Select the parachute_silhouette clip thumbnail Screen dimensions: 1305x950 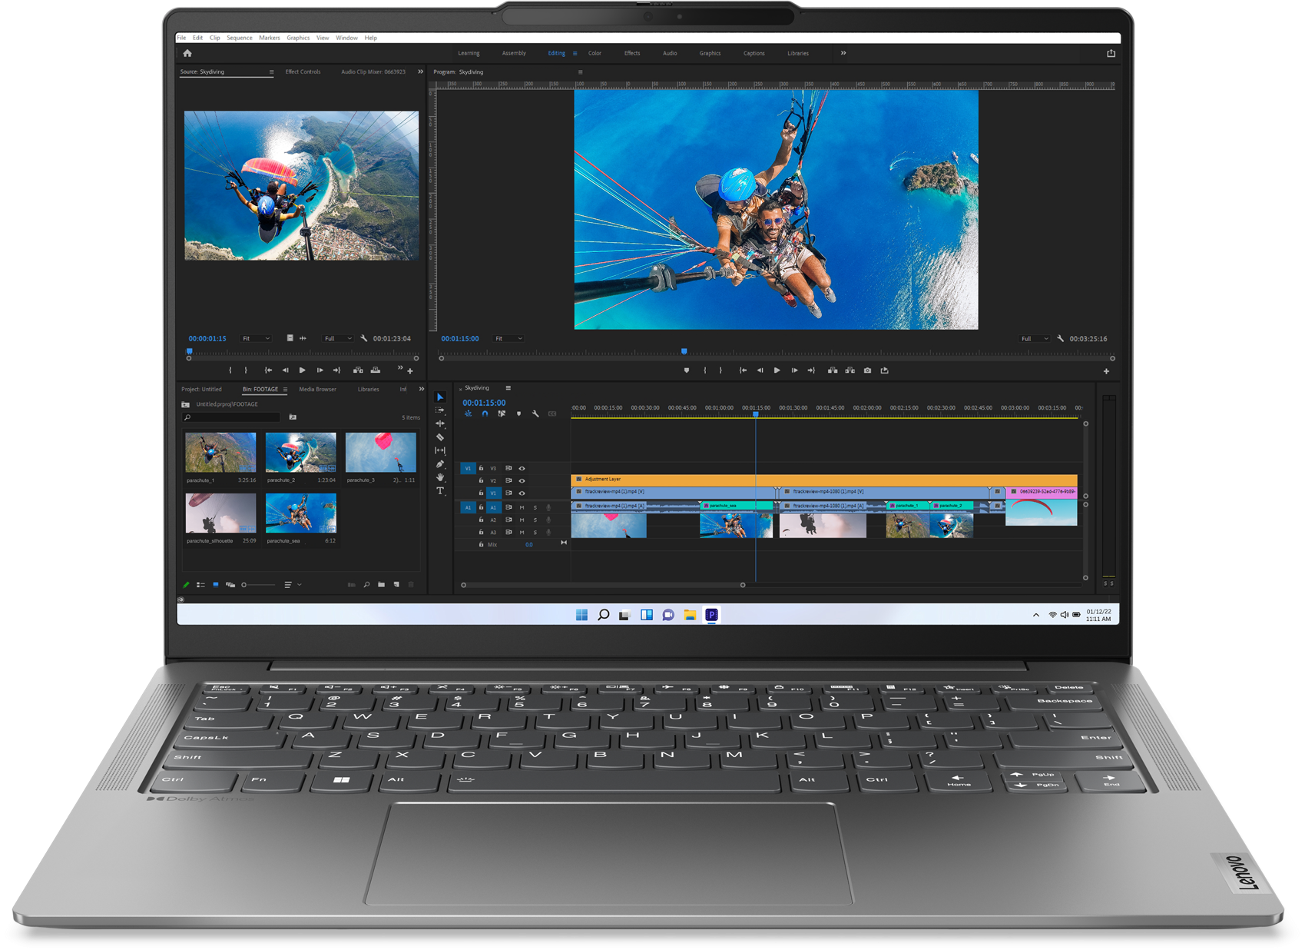[x=220, y=513]
